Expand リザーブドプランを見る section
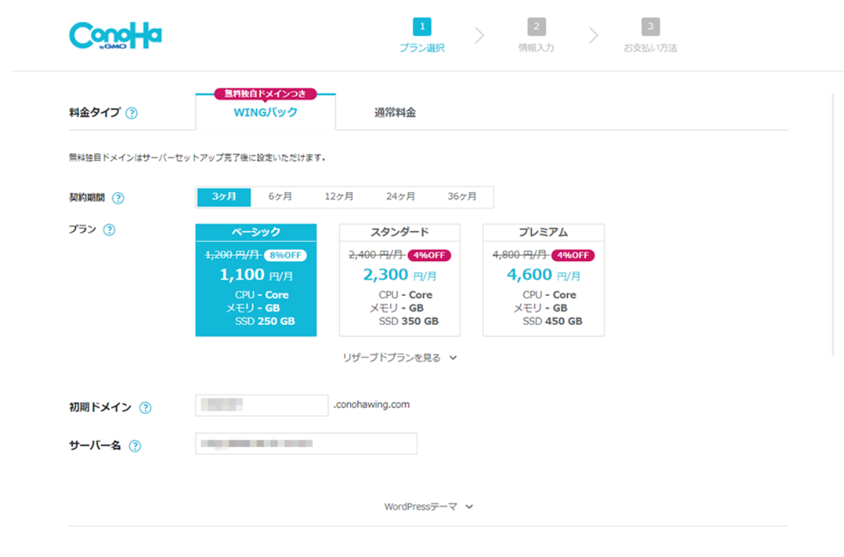The height and width of the screenshot is (557, 844). [x=400, y=358]
